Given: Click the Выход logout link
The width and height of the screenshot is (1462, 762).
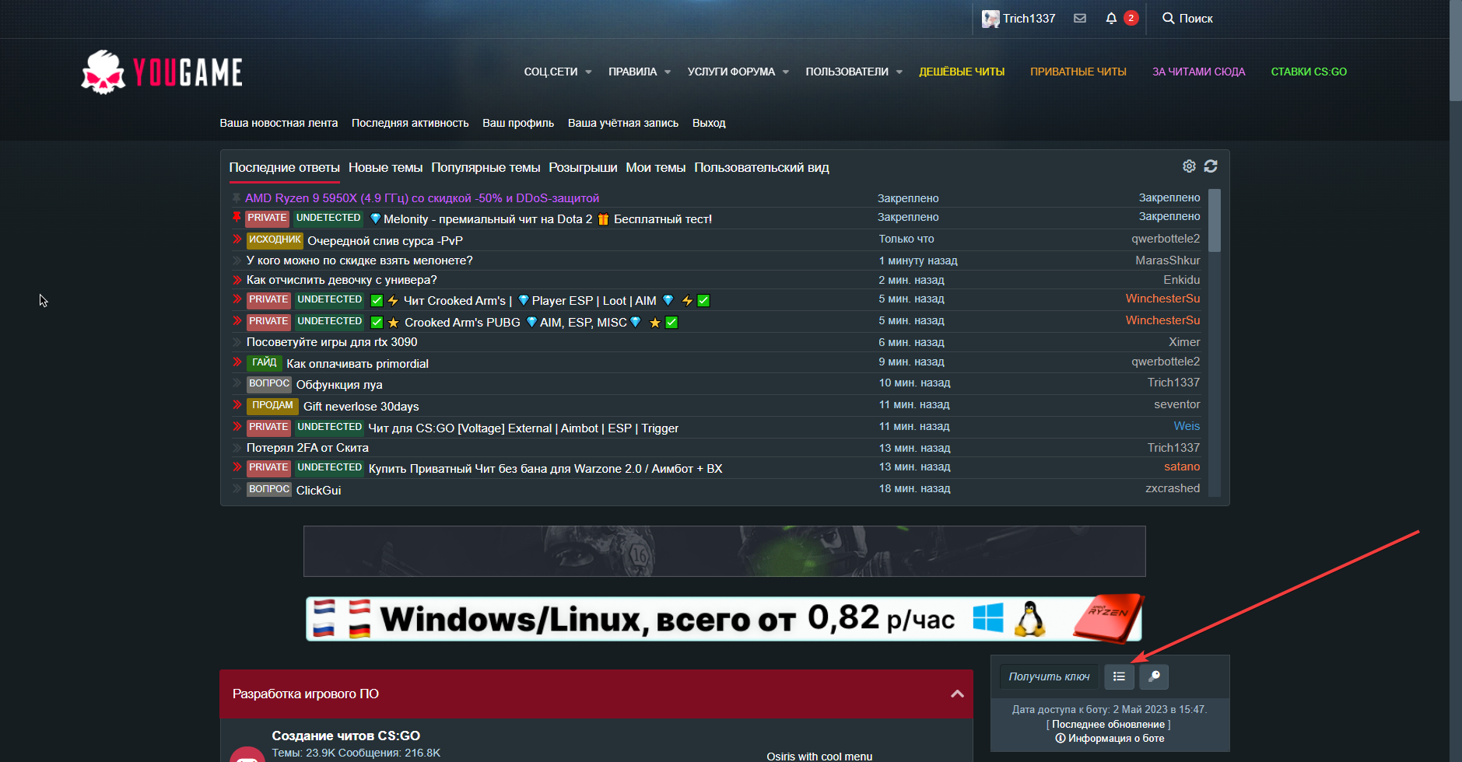Looking at the screenshot, I should (x=709, y=123).
